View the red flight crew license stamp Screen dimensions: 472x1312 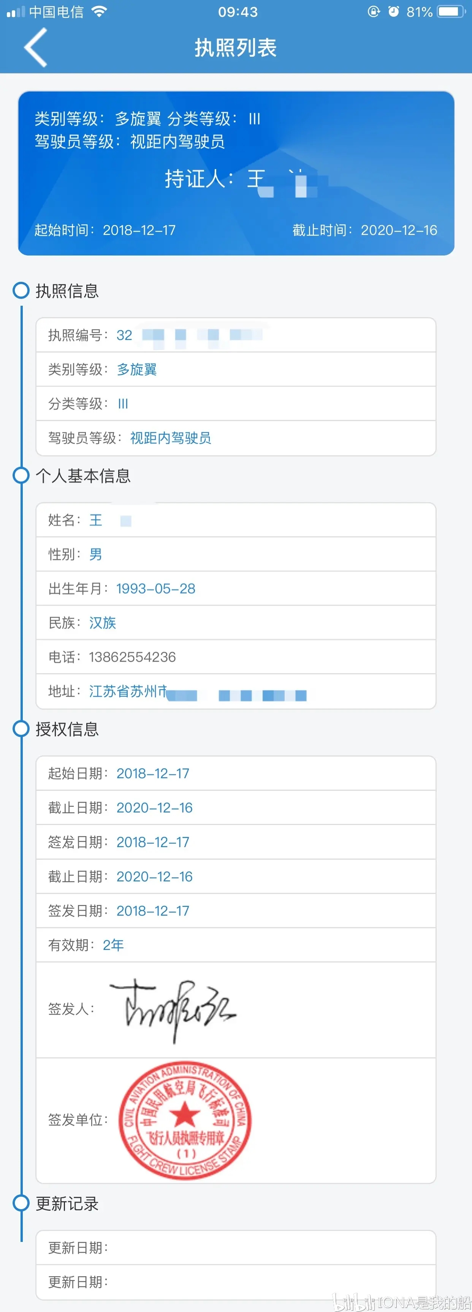185,1120
